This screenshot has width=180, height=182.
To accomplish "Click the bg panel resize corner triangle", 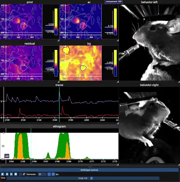I will (118, 82).
